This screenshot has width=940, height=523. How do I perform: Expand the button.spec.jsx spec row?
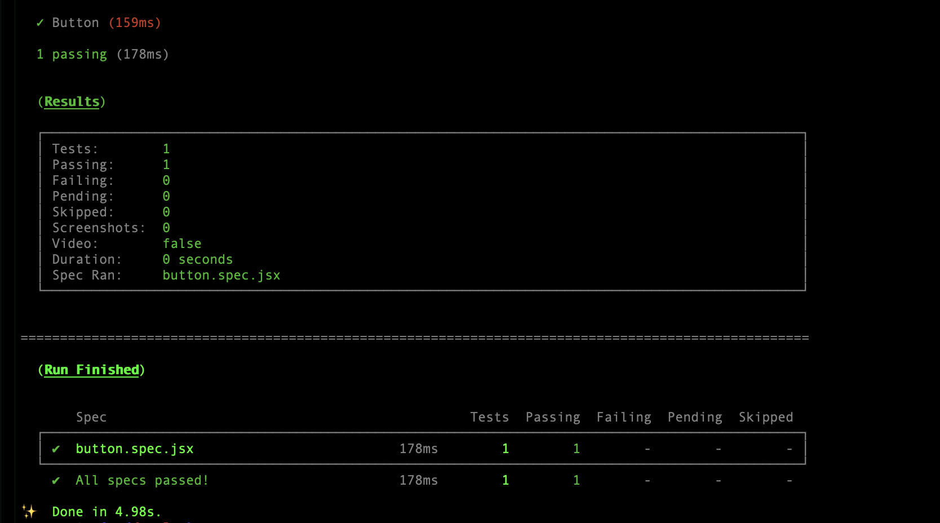pyautogui.click(x=135, y=449)
